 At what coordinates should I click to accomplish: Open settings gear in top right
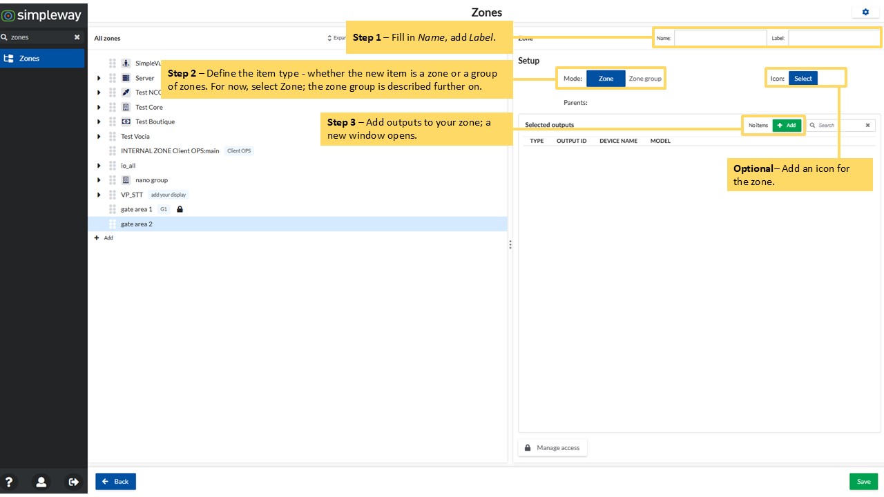[x=865, y=12]
